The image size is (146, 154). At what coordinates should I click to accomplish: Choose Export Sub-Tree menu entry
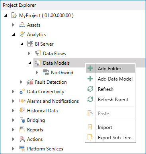pos(110,138)
